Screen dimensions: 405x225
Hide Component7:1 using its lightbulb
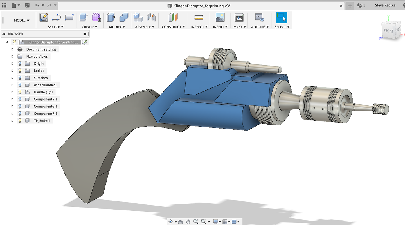click(20, 113)
